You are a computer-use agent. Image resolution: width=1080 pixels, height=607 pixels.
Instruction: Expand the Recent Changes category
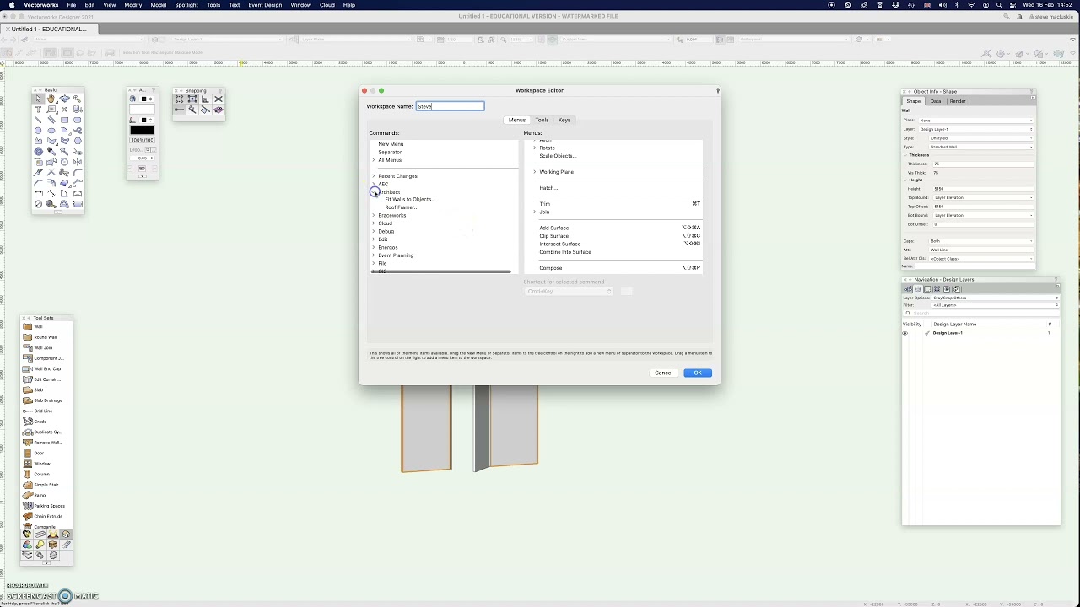click(x=374, y=176)
